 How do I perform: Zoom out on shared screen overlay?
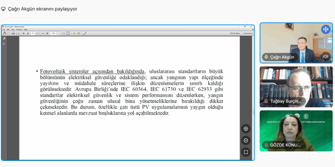(246, 141)
